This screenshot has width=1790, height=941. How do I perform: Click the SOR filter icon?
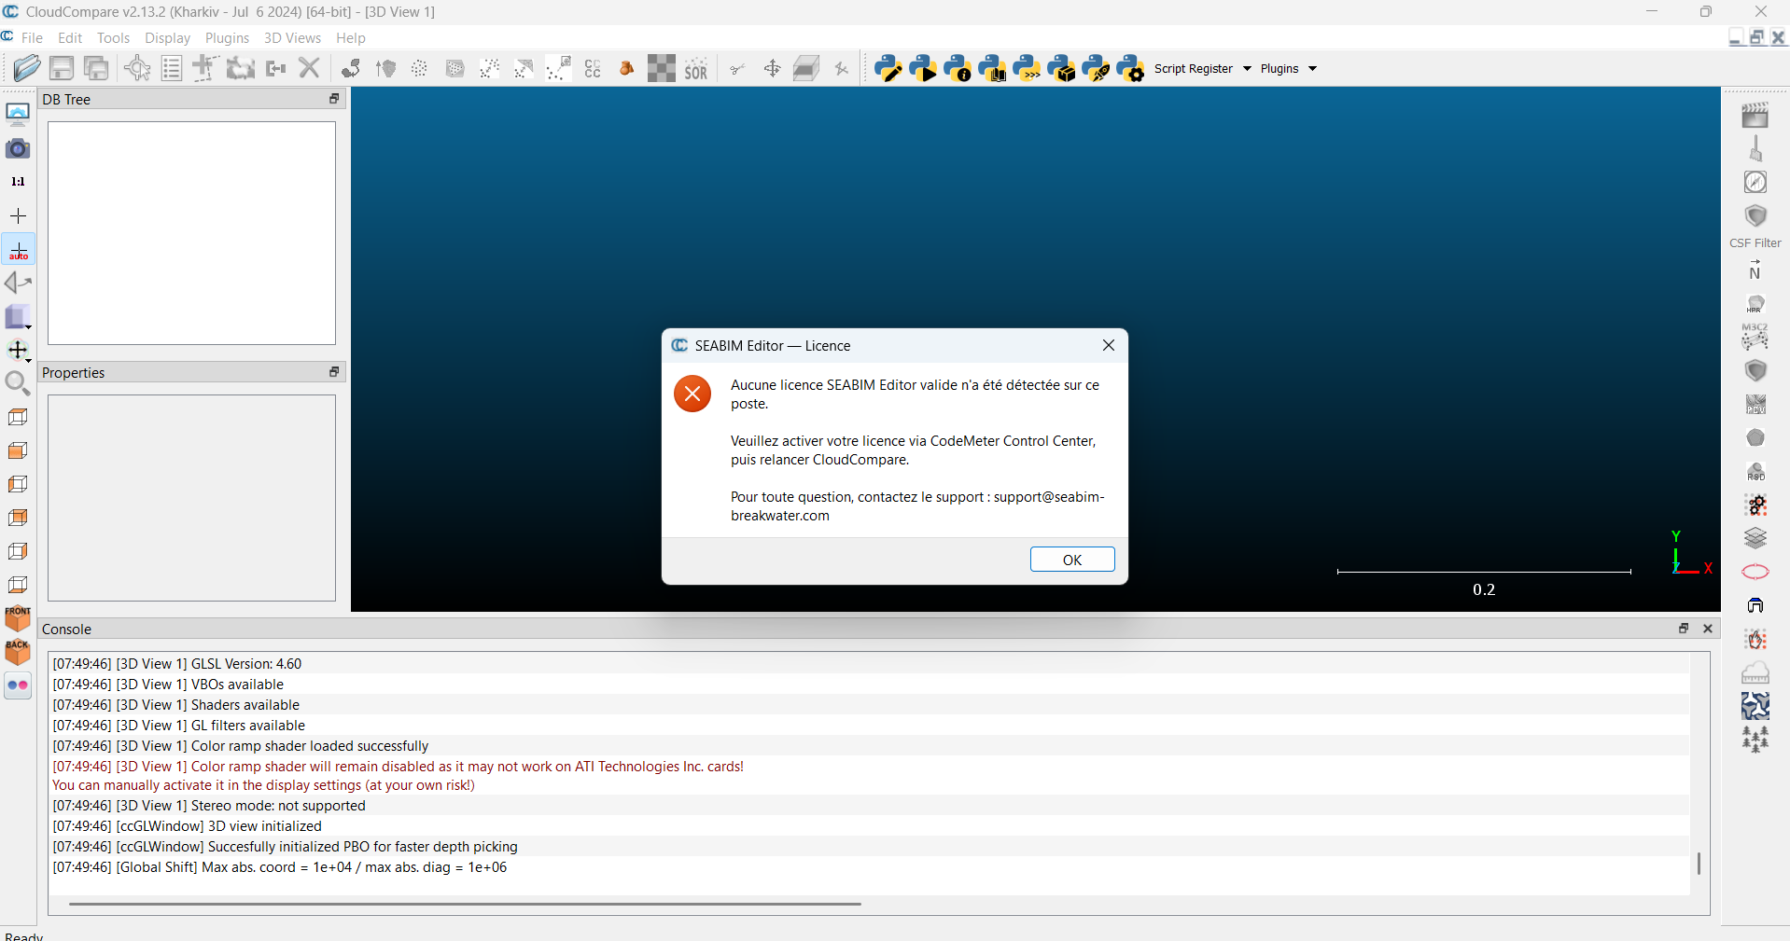tap(696, 69)
